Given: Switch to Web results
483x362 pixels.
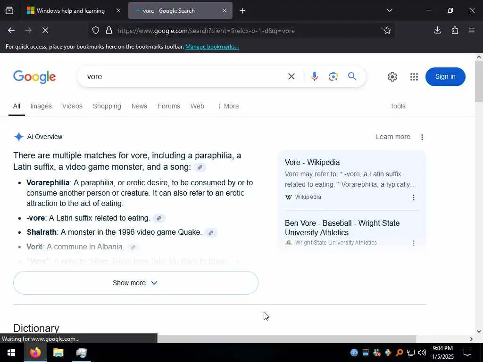Looking at the screenshot, I should (x=197, y=106).
